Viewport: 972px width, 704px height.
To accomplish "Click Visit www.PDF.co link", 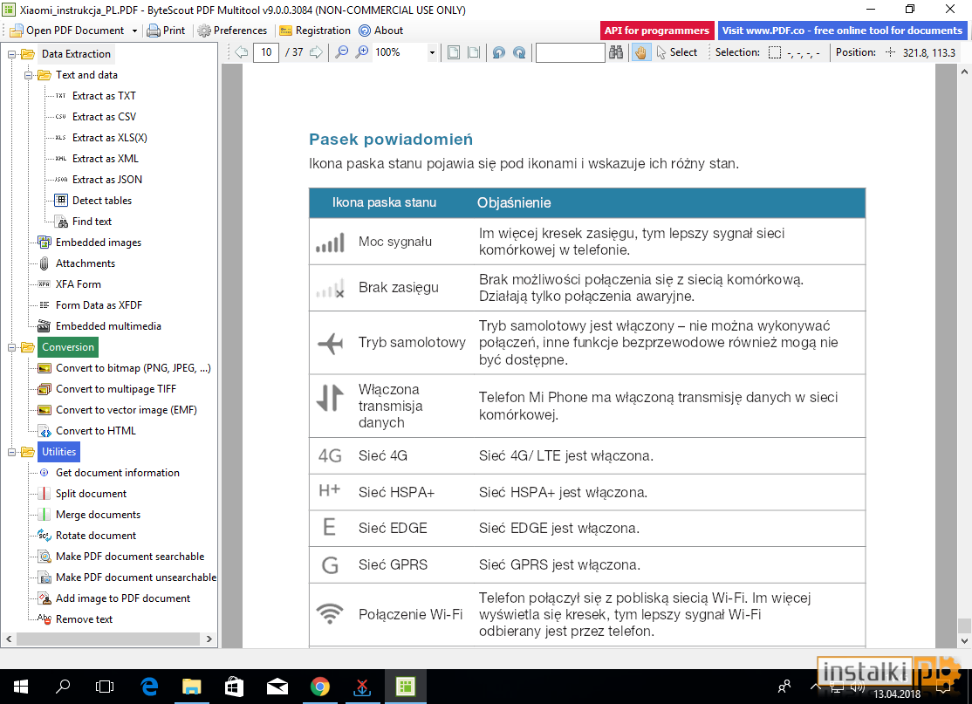I will (842, 31).
